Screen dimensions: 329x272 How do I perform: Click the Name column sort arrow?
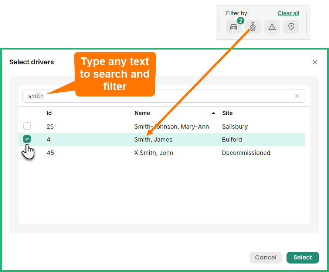pos(213,113)
